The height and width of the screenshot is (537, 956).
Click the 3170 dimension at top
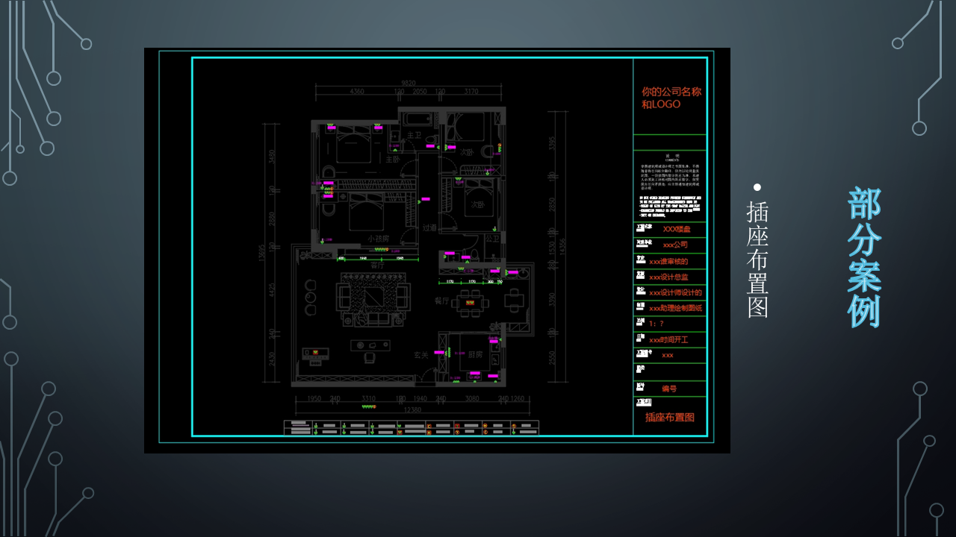coord(471,92)
